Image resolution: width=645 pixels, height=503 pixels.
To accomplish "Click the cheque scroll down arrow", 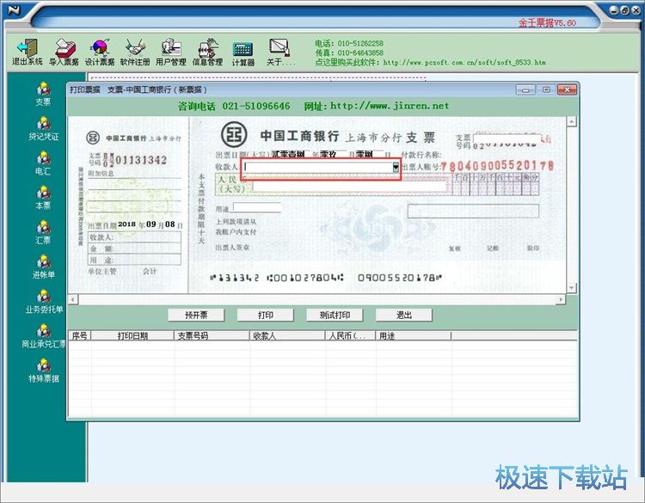I will pyautogui.click(x=571, y=287).
